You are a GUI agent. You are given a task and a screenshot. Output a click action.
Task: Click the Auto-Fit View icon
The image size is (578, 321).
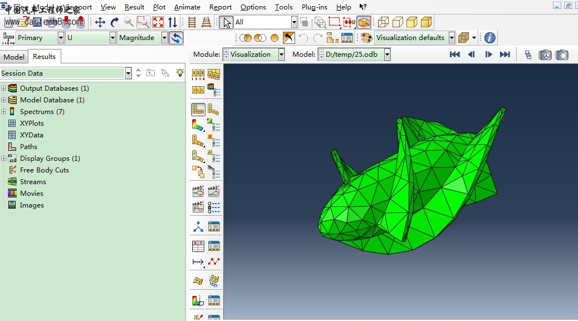point(158,22)
